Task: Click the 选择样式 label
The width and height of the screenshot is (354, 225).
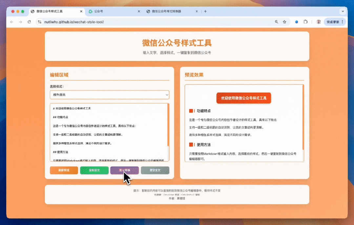Action: point(57,87)
